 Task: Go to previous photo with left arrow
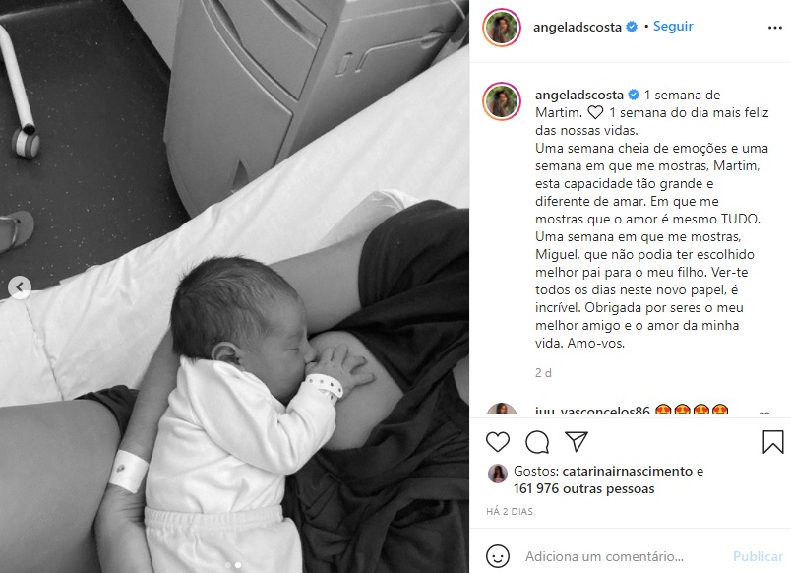click(x=20, y=287)
